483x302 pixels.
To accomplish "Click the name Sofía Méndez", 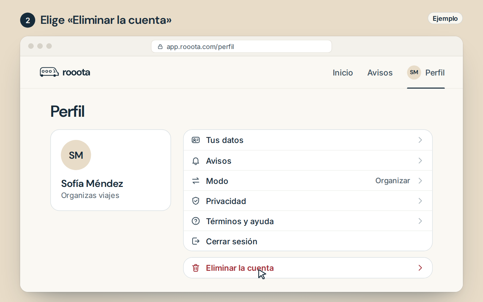I will [92, 184].
